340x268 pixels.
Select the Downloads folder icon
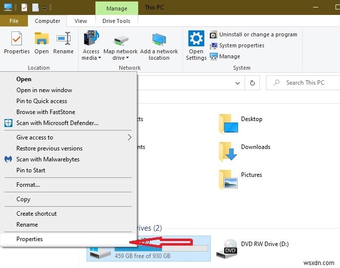coord(228,151)
